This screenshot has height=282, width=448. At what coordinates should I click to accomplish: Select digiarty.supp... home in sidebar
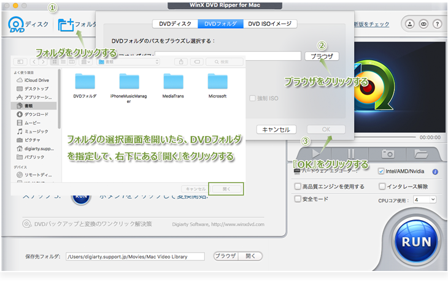pos(34,149)
